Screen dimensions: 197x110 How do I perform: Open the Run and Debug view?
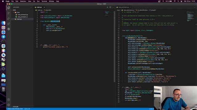tap(9, 18)
